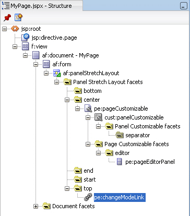190x216 pixels.
Task: Collapse the af:panelStretchLayout node
Action: tap(46, 73)
